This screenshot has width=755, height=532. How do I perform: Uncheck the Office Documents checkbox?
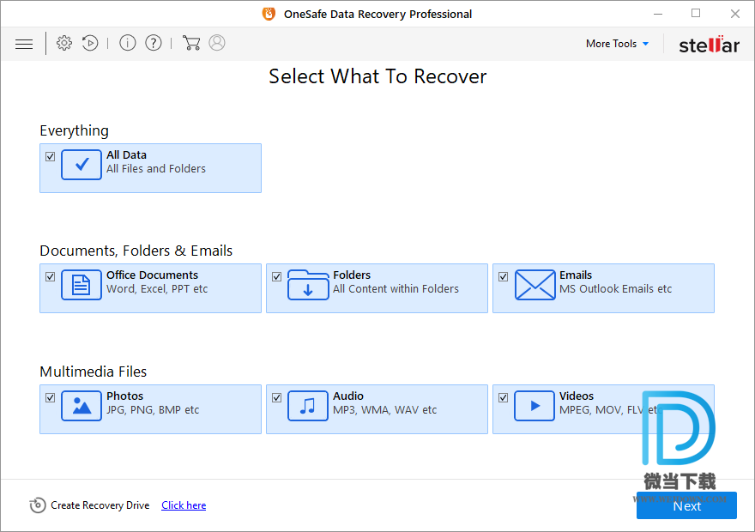[x=50, y=277]
